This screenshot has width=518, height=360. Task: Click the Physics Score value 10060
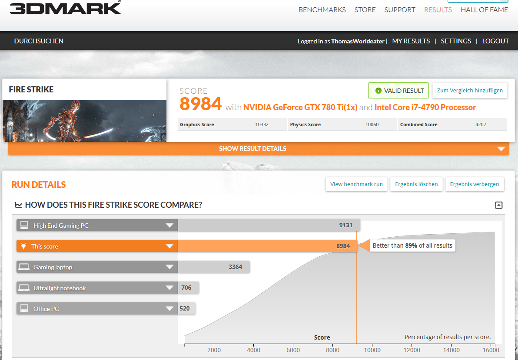372,124
